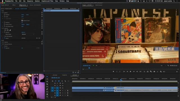Toggle the Motion fx effect switch

coord(3,13)
